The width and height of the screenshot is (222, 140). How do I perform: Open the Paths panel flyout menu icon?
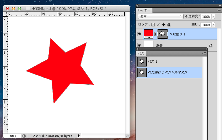point(204,53)
